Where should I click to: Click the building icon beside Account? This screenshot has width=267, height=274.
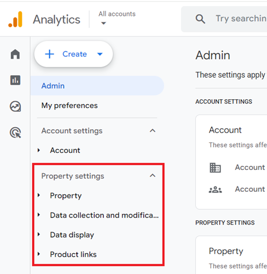[215, 168]
